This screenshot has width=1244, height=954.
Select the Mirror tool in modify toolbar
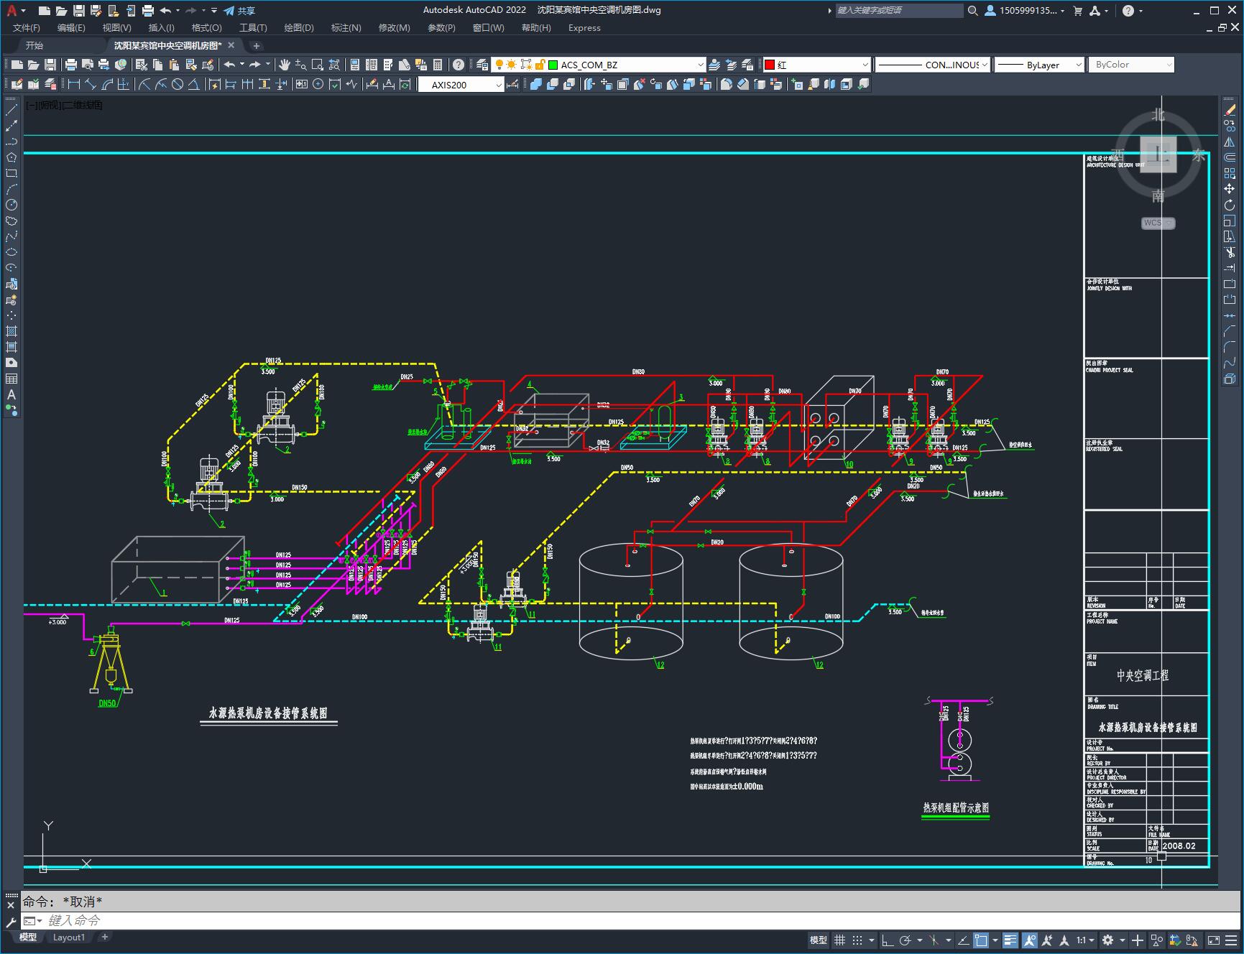pyautogui.click(x=1230, y=142)
